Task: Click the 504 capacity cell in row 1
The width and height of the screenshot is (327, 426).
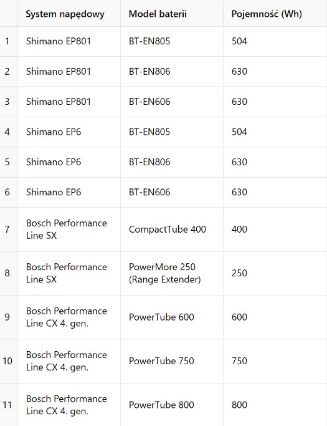Action: pos(275,42)
